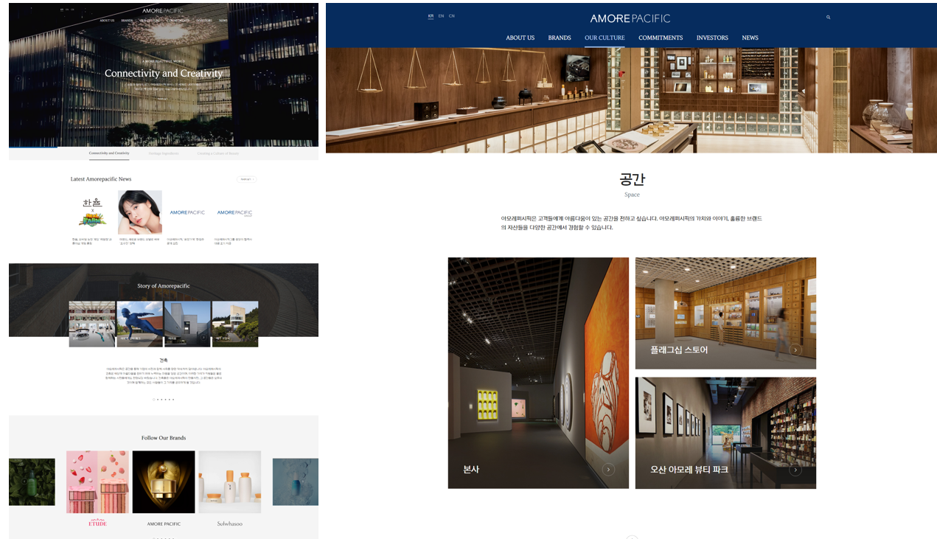The height and width of the screenshot is (539, 937).
Task: Select the Connectivity and Creativity slide tab
Action: (109, 153)
